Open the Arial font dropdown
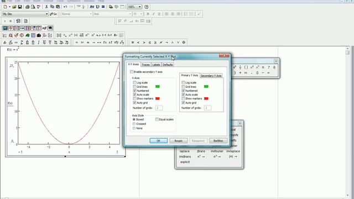 (130, 14)
